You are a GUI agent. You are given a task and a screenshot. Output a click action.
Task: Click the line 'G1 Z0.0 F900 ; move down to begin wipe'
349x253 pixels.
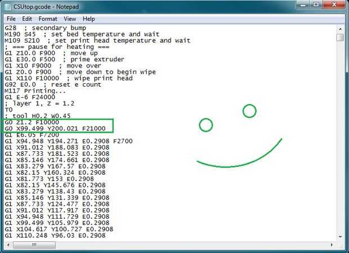tap(80, 72)
